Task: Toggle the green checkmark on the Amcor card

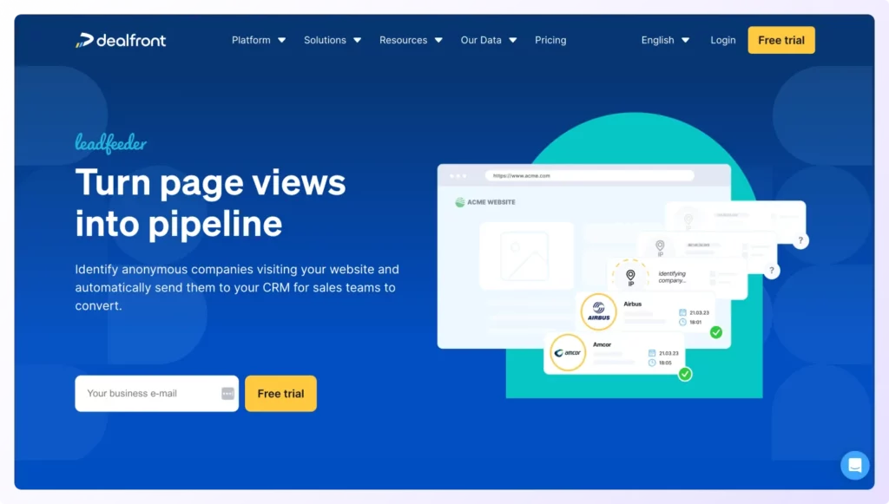Action: 684,374
